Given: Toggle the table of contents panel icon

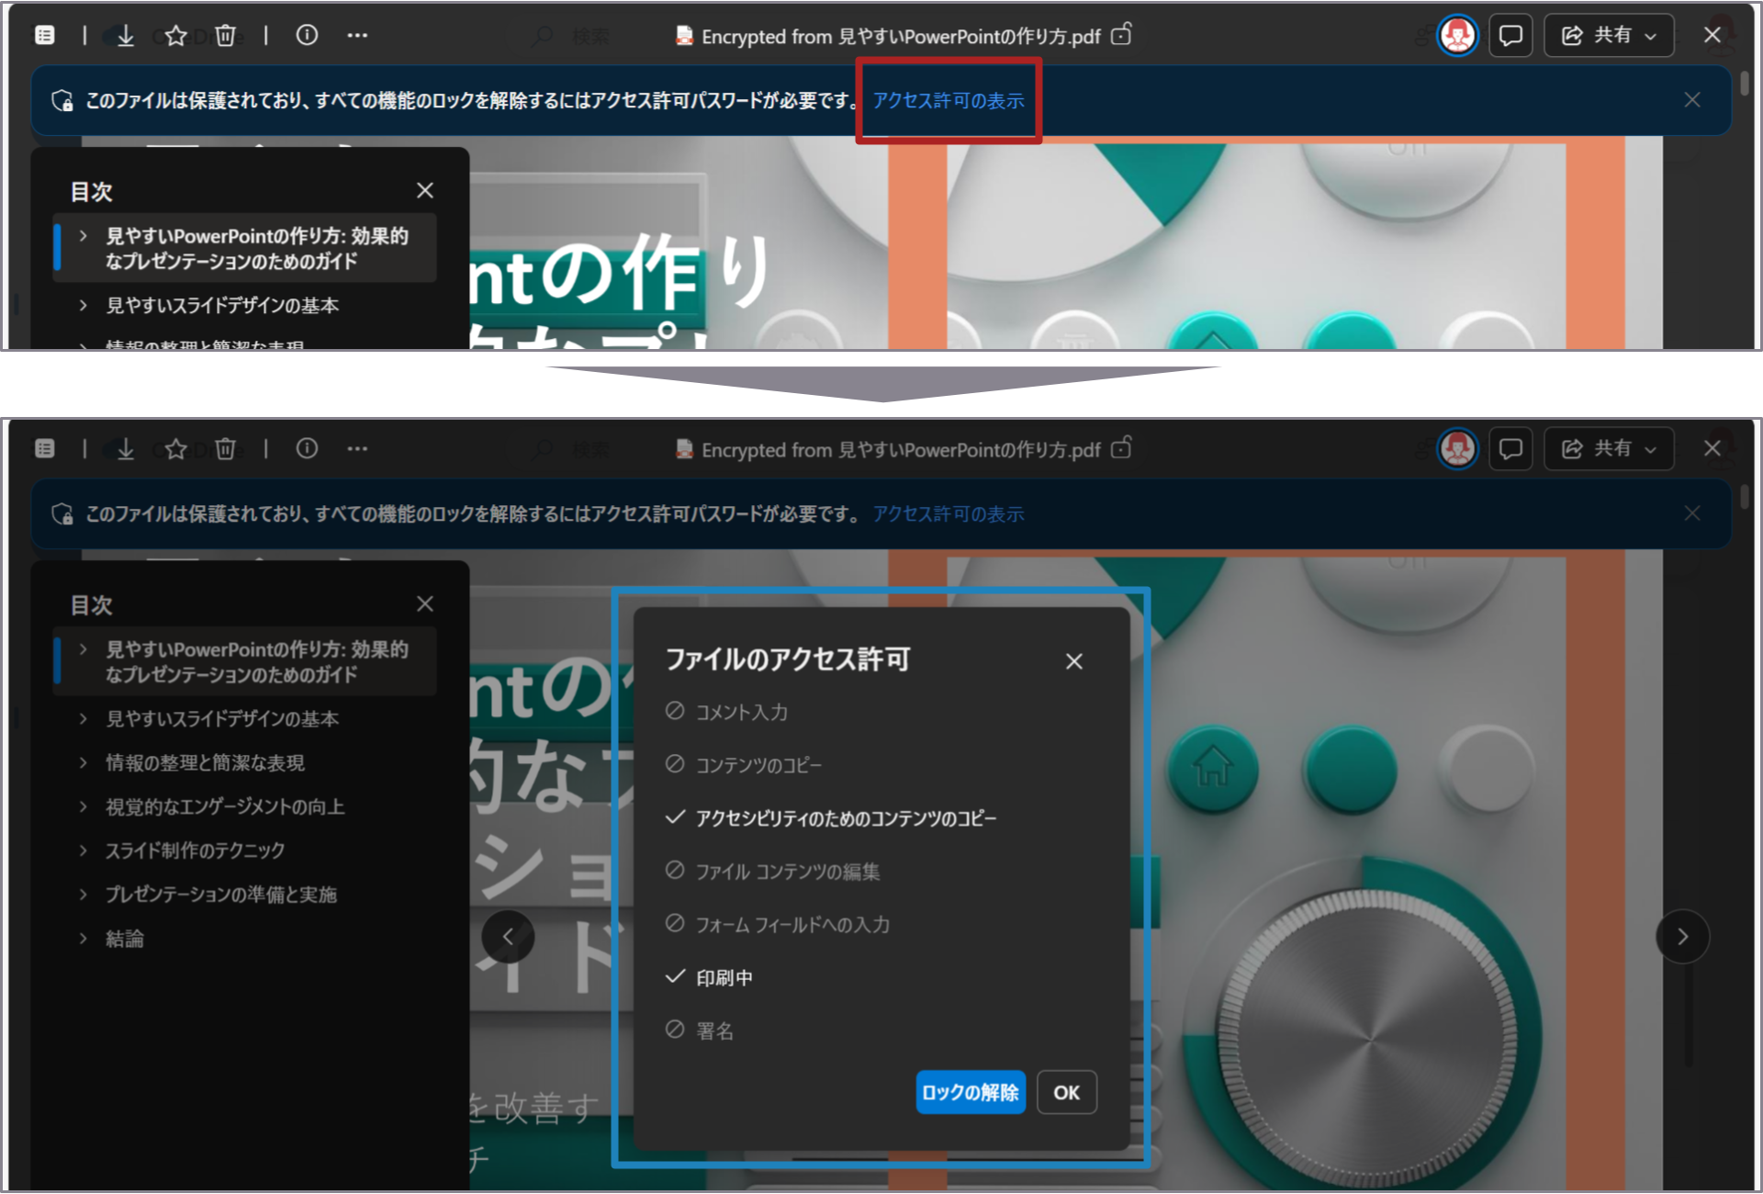Looking at the screenshot, I should (x=44, y=448).
